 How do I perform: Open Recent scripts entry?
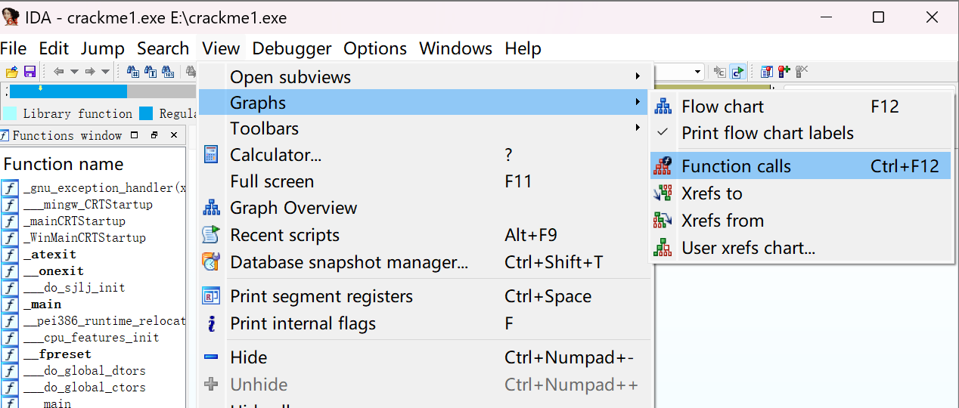pyautogui.click(x=424, y=235)
